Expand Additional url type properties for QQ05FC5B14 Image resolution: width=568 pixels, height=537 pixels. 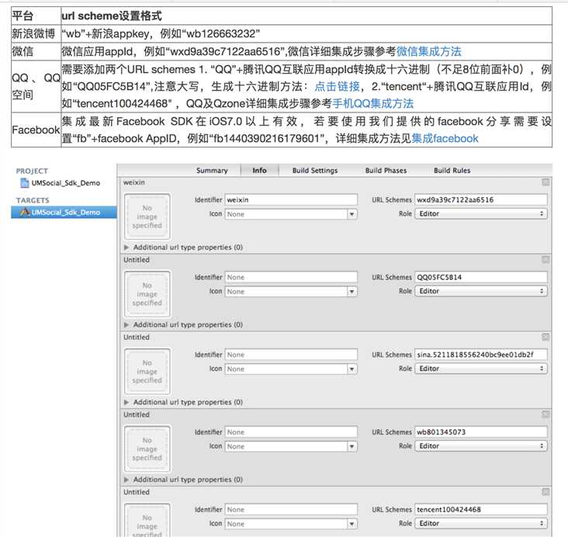tap(126, 324)
